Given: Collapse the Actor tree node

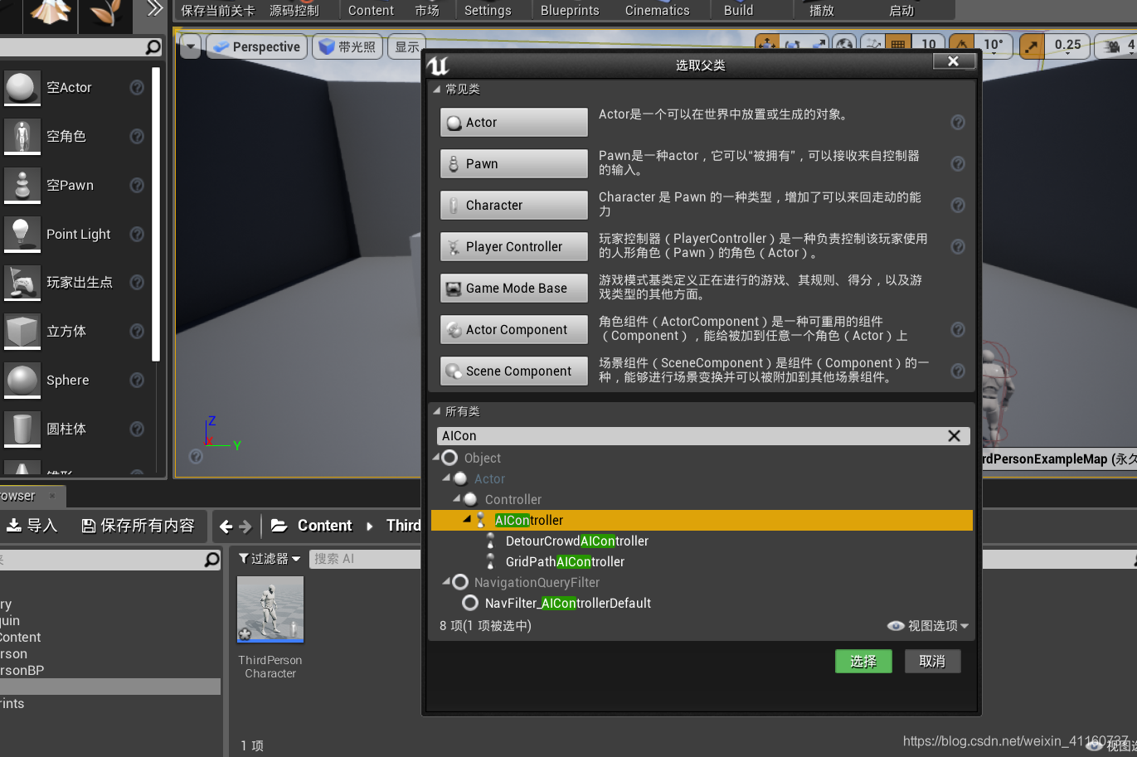Looking at the screenshot, I should (447, 478).
